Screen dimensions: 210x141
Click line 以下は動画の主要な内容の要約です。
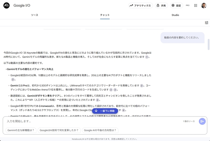[23, 63]
